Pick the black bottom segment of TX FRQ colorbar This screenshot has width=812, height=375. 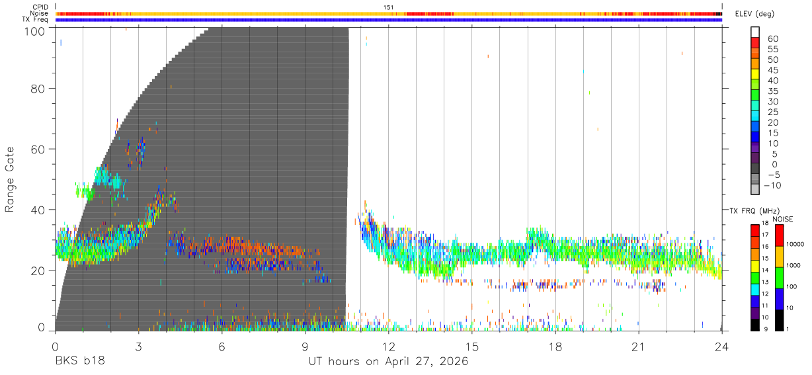coord(755,325)
